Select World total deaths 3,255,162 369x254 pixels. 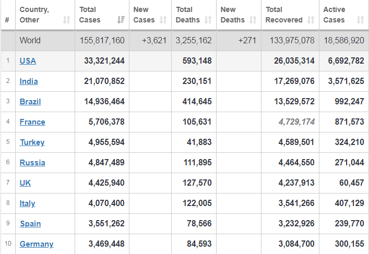tap(194, 41)
